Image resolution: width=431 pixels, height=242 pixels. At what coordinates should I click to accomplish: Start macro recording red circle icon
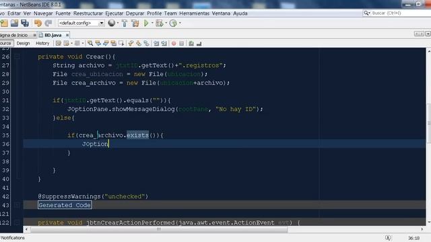pyautogui.click(x=174, y=43)
